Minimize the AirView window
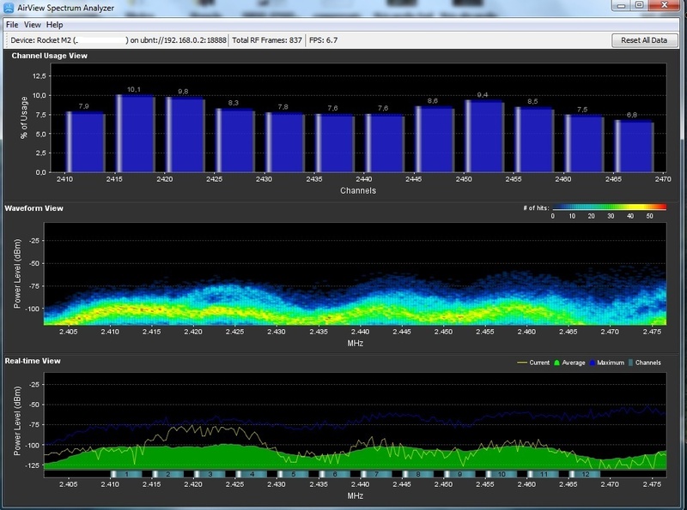Viewport: 687px width, 510px height. click(621, 6)
